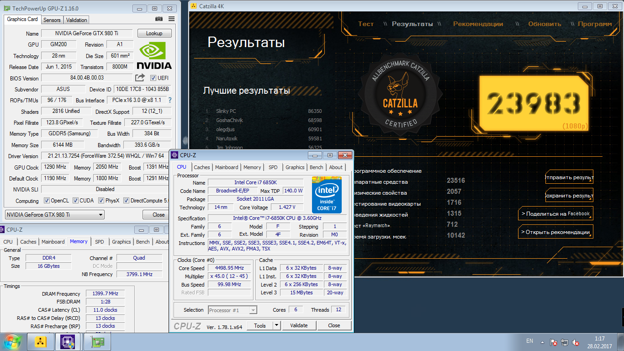Click the Catzilla 4K title bar icon
This screenshot has height=351, width=624.
(194, 6)
